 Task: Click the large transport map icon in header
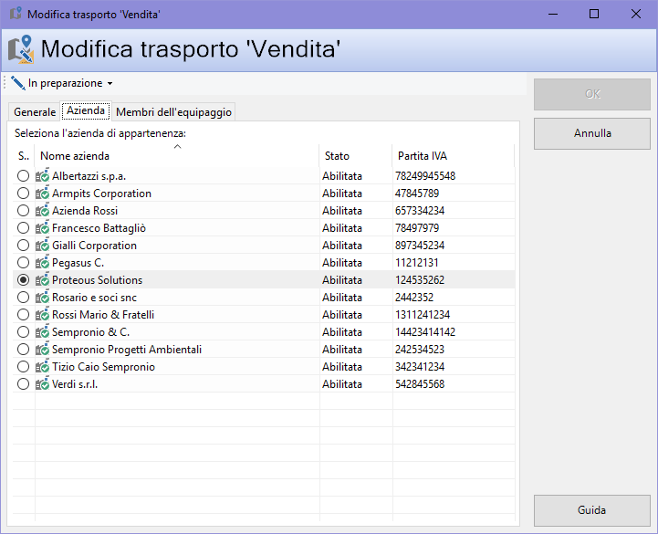(21, 49)
